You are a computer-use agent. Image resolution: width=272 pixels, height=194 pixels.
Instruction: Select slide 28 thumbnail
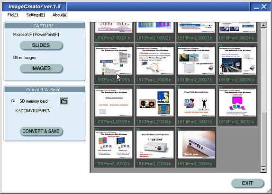click(x=237, y=61)
